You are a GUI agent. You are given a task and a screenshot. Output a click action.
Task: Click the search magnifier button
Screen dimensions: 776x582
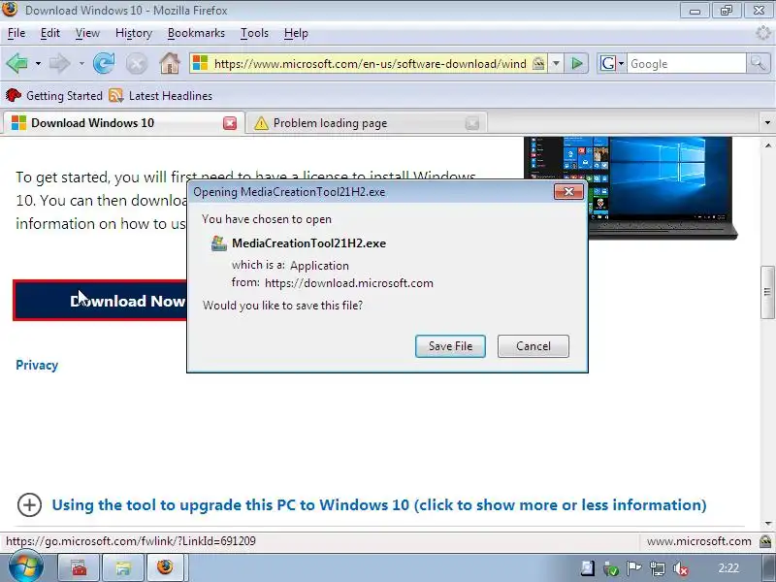point(758,63)
